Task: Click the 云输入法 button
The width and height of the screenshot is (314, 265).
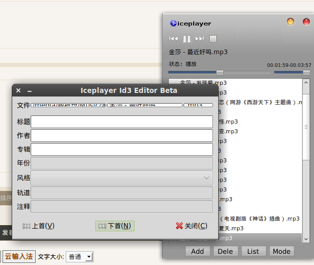Action: pos(19,256)
